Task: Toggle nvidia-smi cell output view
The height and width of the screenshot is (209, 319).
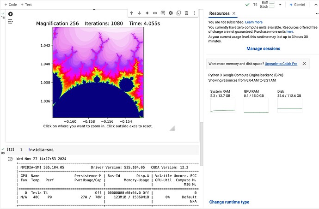Action: click(x=10, y=159)
